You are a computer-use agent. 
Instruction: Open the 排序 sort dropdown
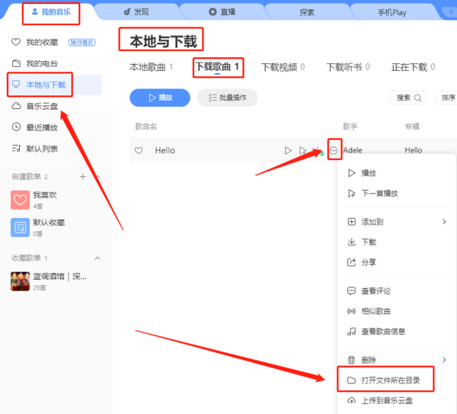click(445, 98)
